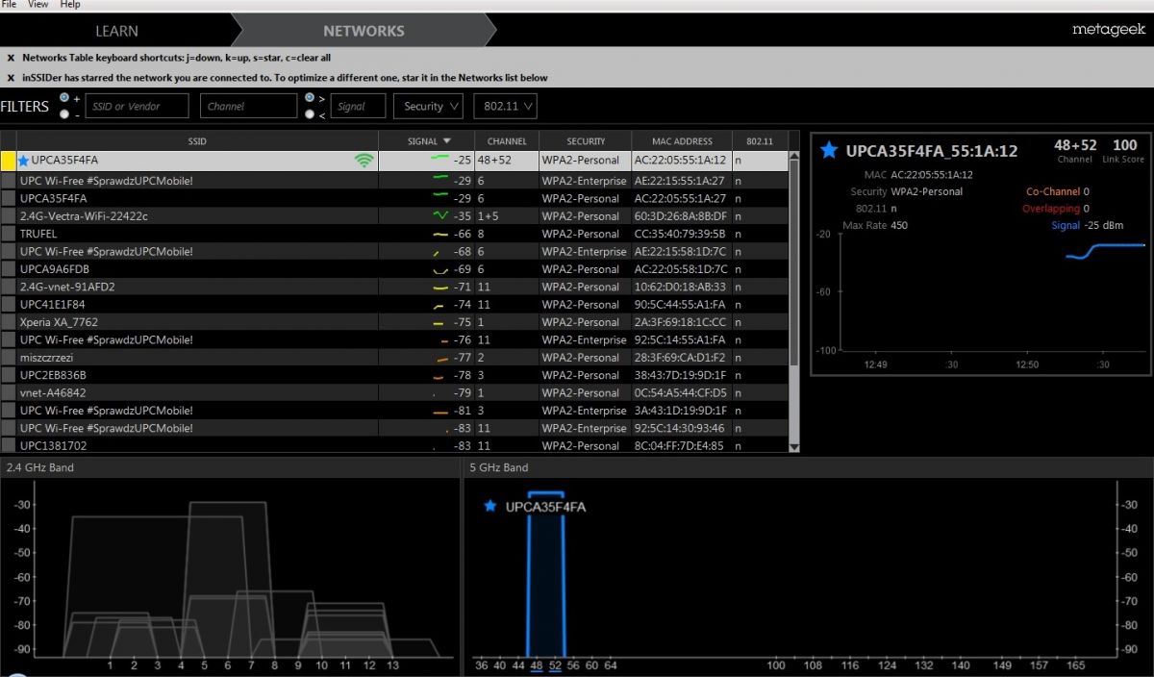
Task: Click the 5 GHz Band panel header
Action: 807,467
